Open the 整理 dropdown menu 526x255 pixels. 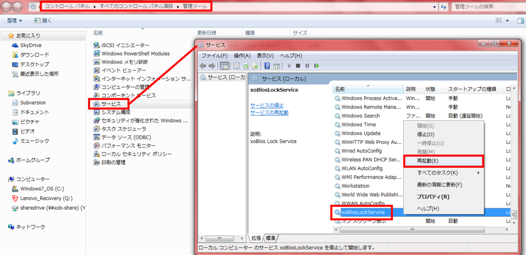pyautogui.click(x=15, y=21)
